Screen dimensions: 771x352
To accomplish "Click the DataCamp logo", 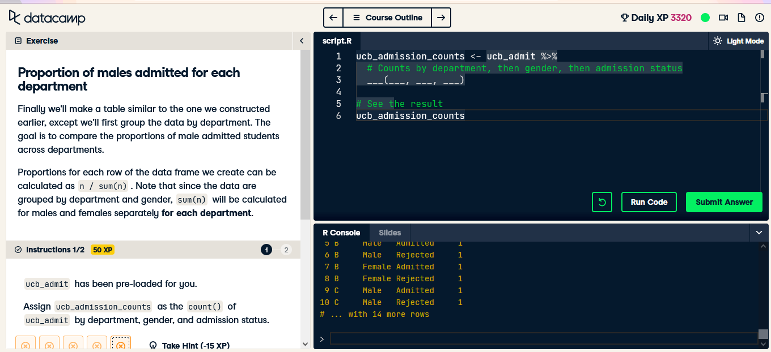I will (46, 18).
